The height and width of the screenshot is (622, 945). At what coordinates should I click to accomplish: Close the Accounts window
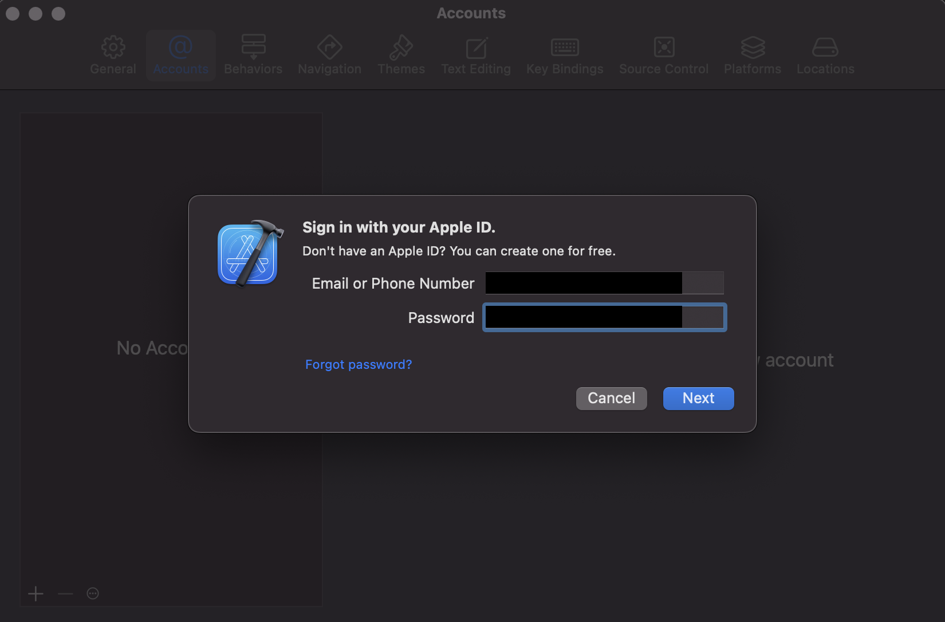[x=13, y=13]
